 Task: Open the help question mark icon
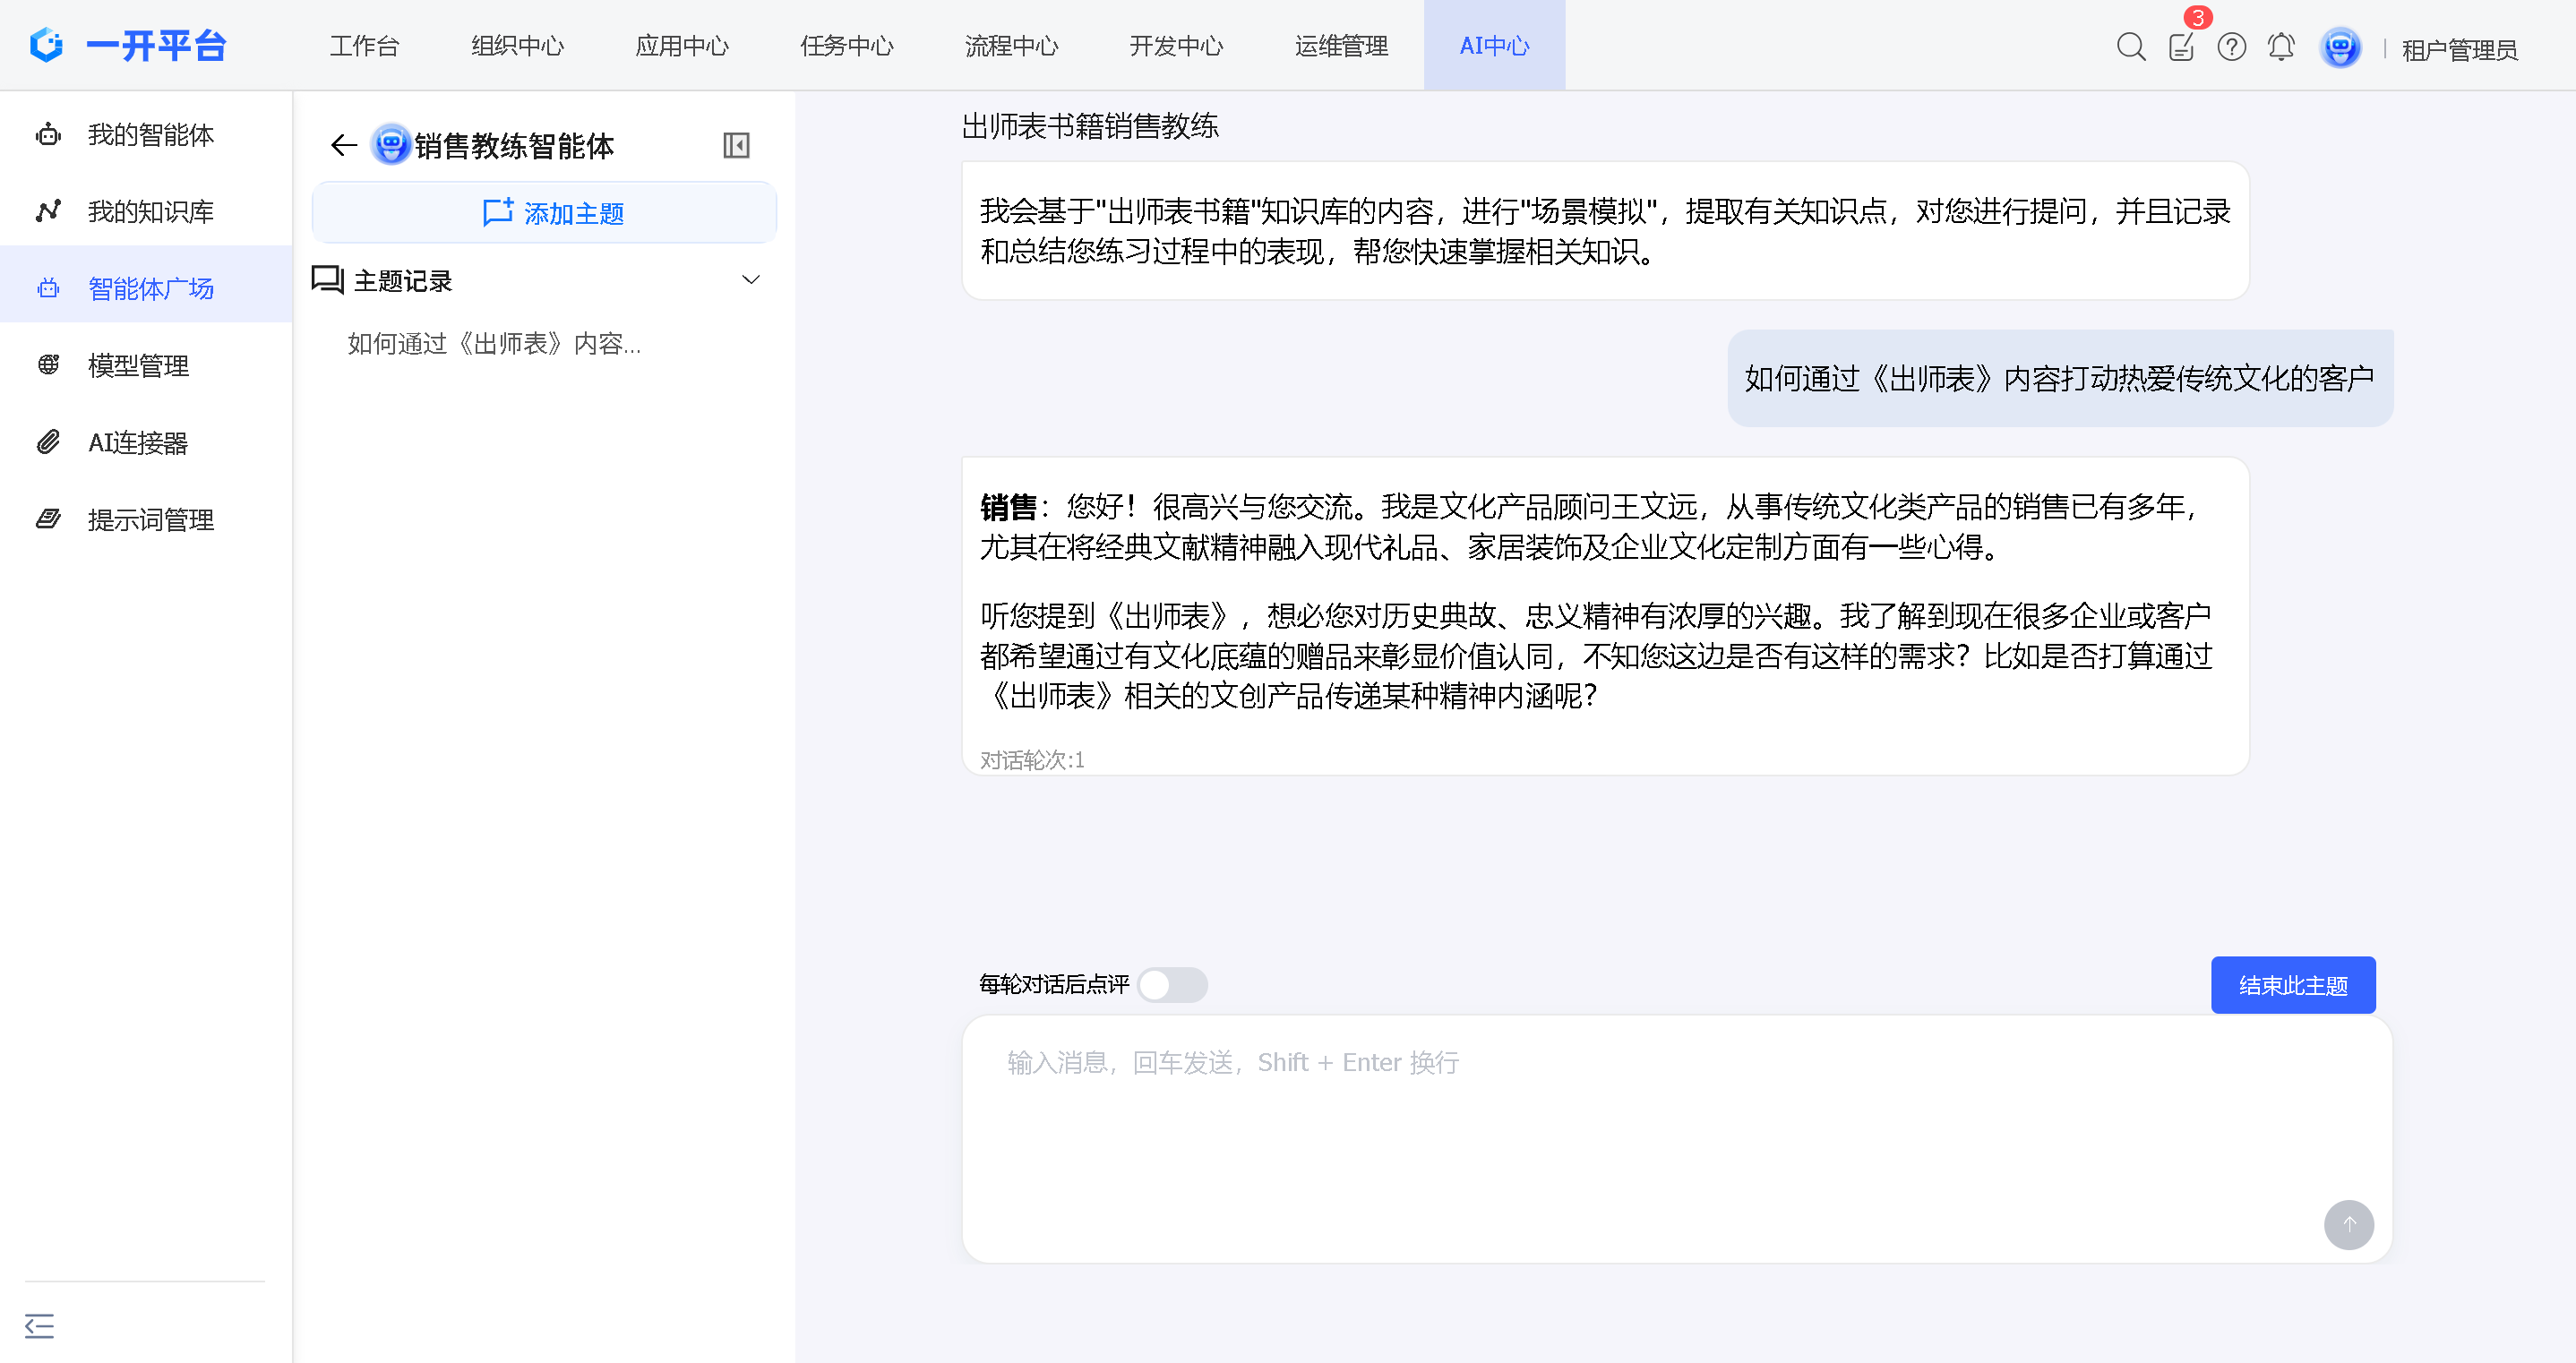coord(2231,47)
